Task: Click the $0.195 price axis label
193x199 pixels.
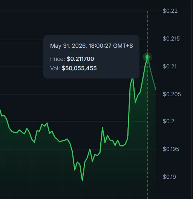Action: pyautogui.click(x=171, y=149)
